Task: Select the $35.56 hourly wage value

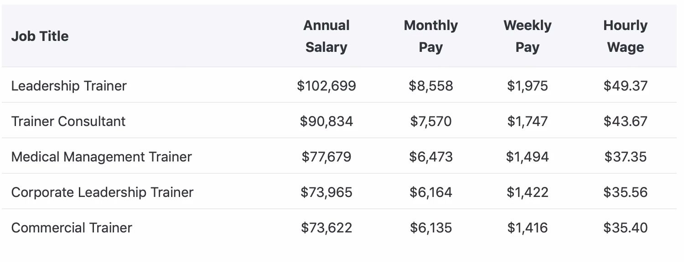Action: (625, 192)
